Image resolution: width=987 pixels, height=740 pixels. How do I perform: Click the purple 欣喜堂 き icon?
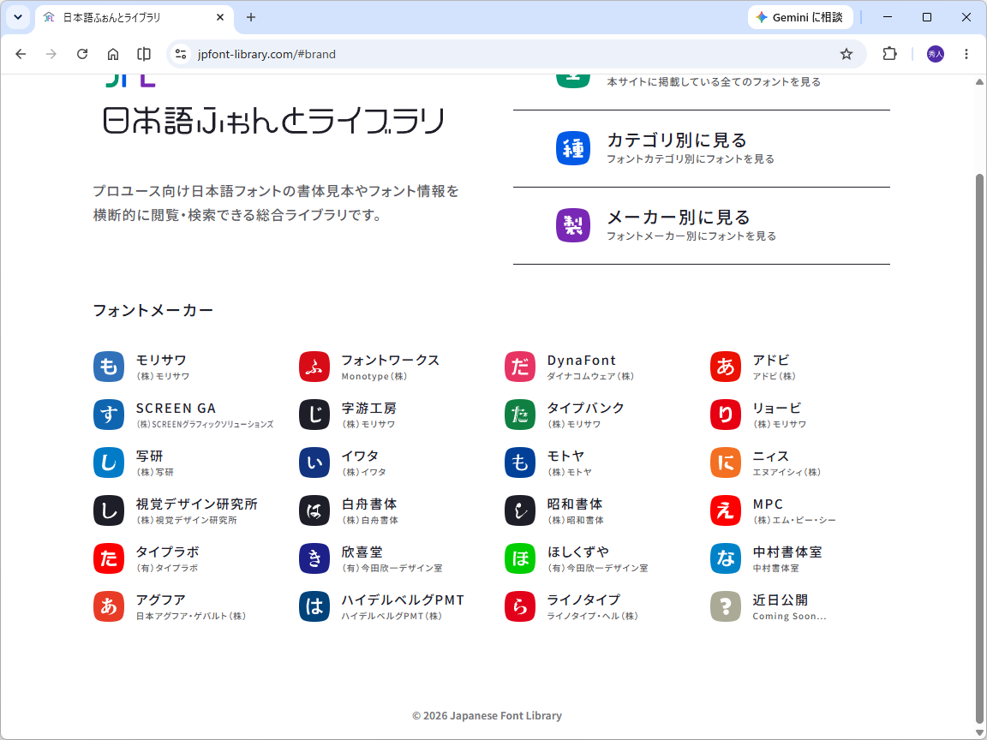[x=314, y=558]
